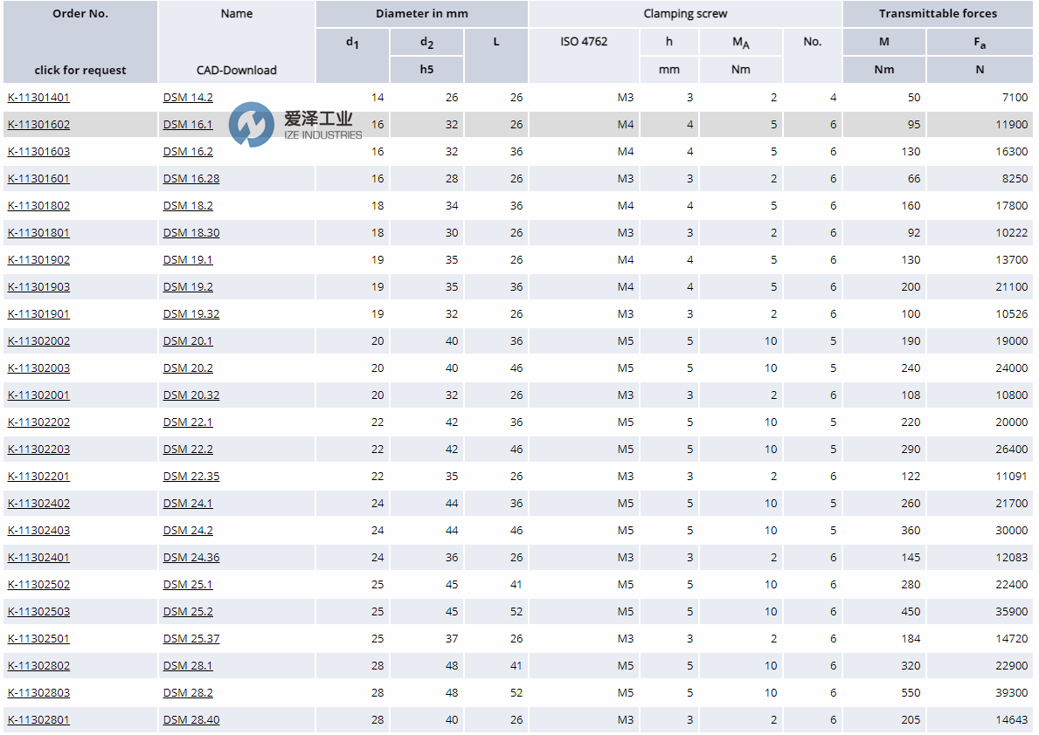
Task: Open the DSM 16.28 CAD download
Action: pyautogui.click(x=190, y=178)
